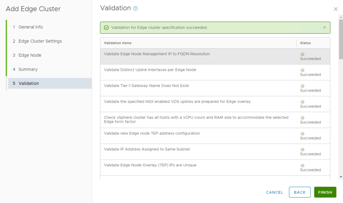Close the Add Edge Cluster dialog
The height and width of the screenshot is (203, 343).
point(336,9)
